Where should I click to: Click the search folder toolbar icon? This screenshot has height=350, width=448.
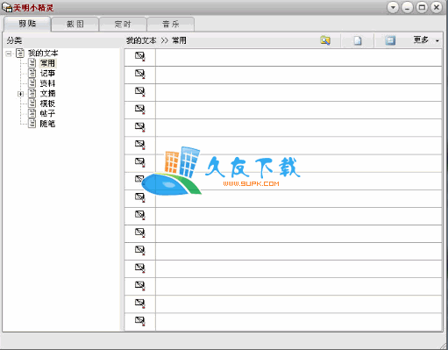point(325,40)
